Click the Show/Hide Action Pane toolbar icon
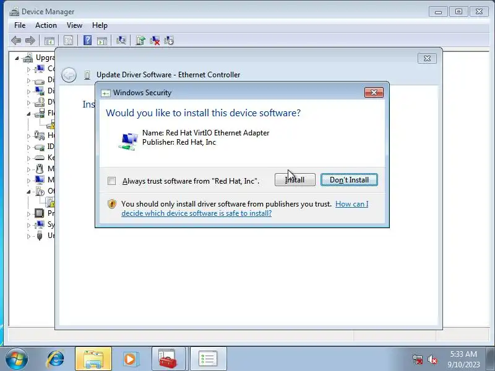This screenshot has width=495, height=371. point(102,40)
